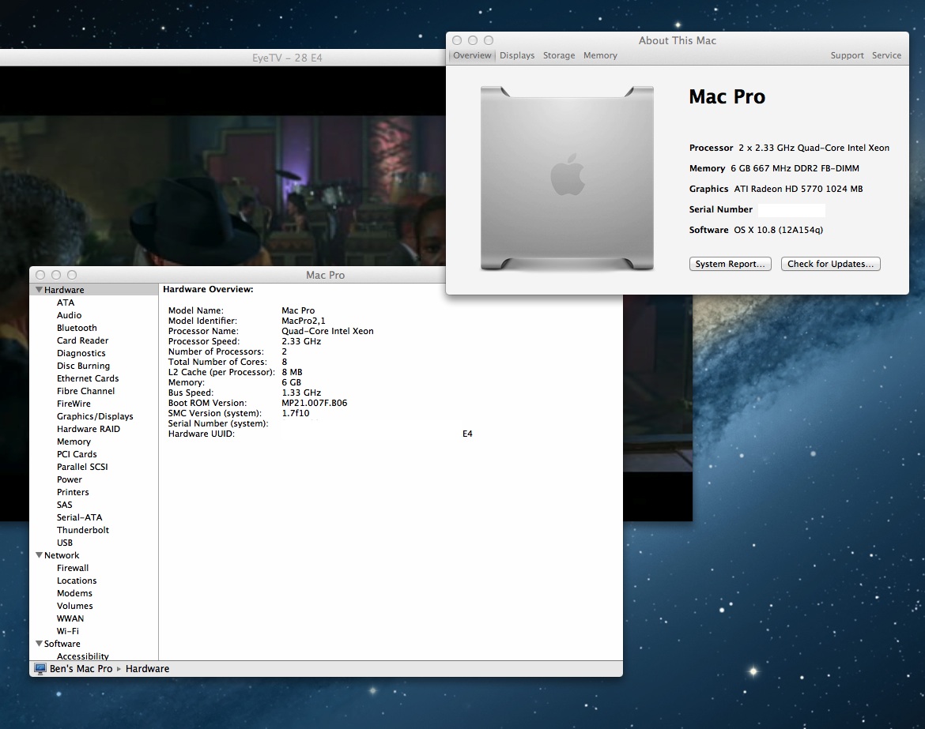
Task: Click the EyeTV window title bar
Action: (x=222, y=58)
